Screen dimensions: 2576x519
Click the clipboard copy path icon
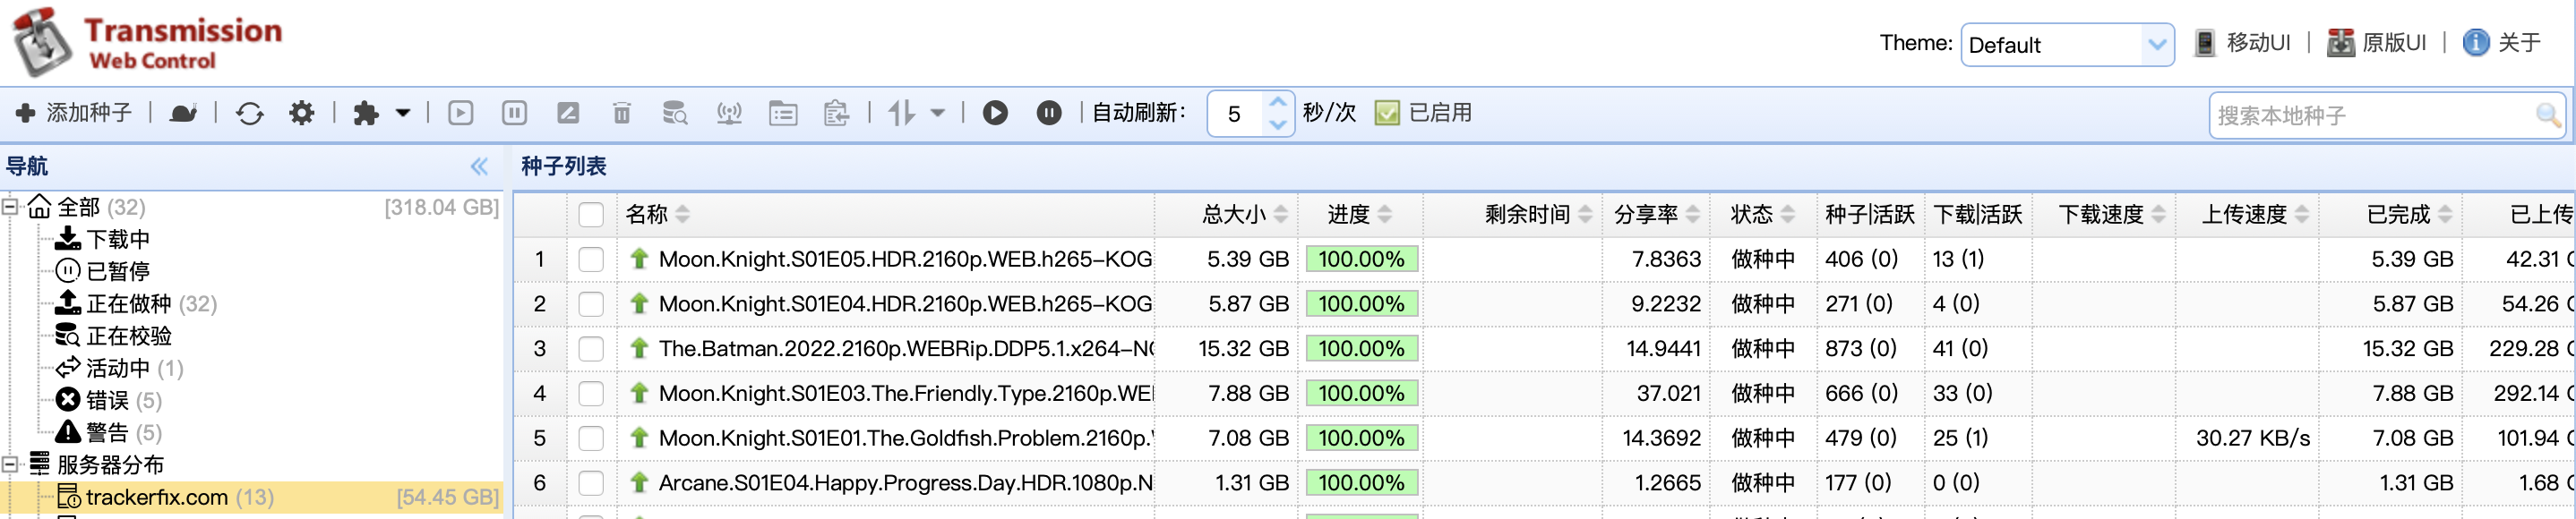click(x=836, y=113)
